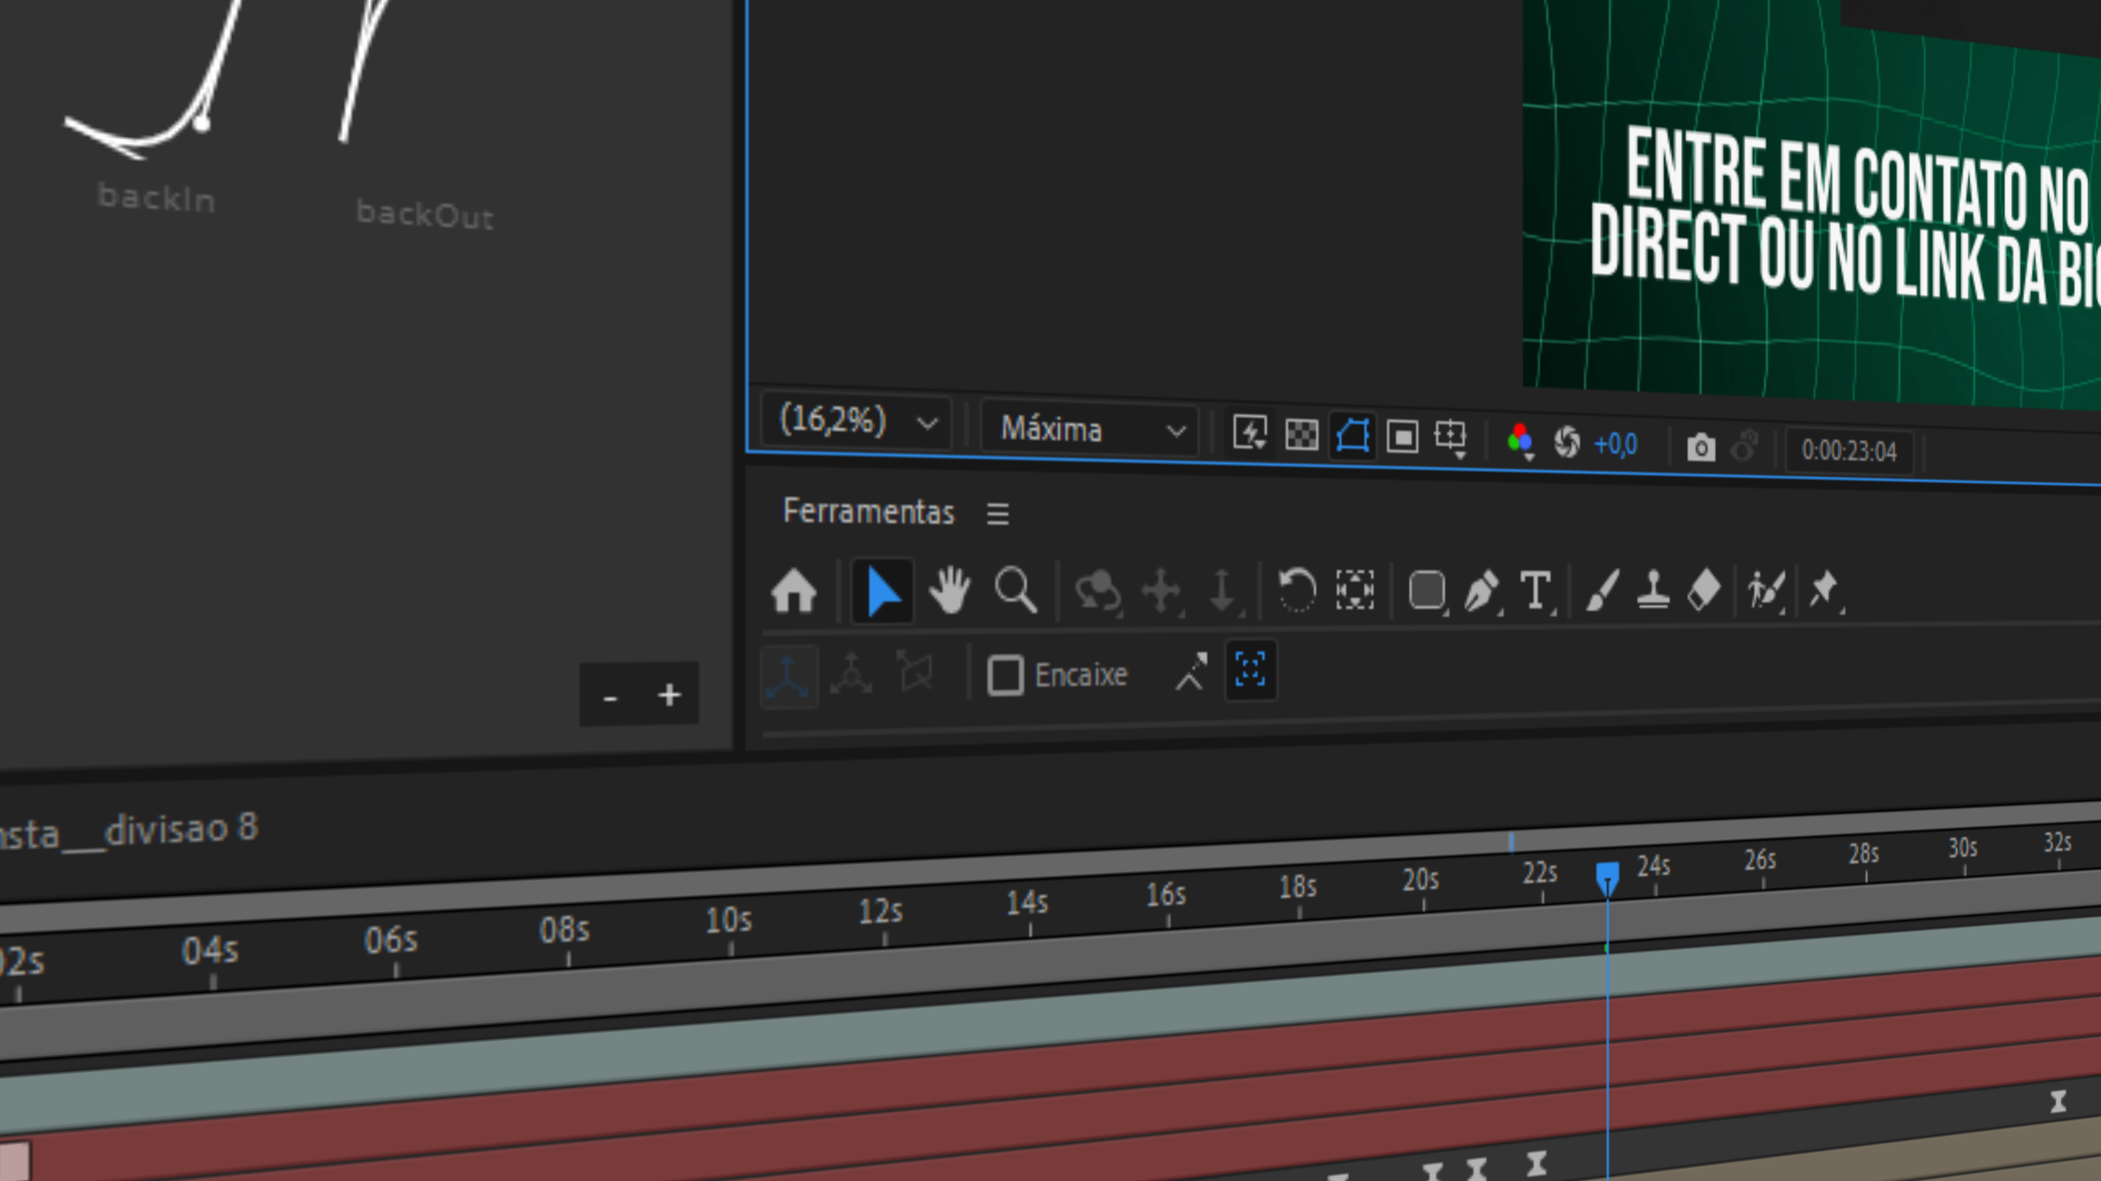
Task: Open the show channel color dropdown
Action: point(1519,441)
